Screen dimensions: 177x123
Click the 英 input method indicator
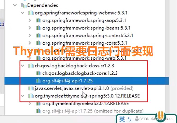click(x=122, y=119)
